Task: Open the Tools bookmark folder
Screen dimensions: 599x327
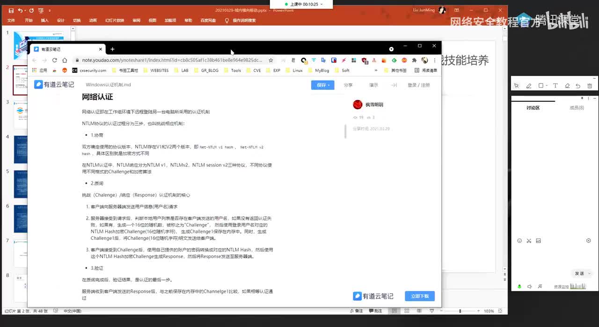Action: pyautogui.click(x=233, y=70)
